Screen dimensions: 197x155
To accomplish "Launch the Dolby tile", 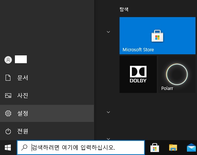I will click(x=138, y=74).
